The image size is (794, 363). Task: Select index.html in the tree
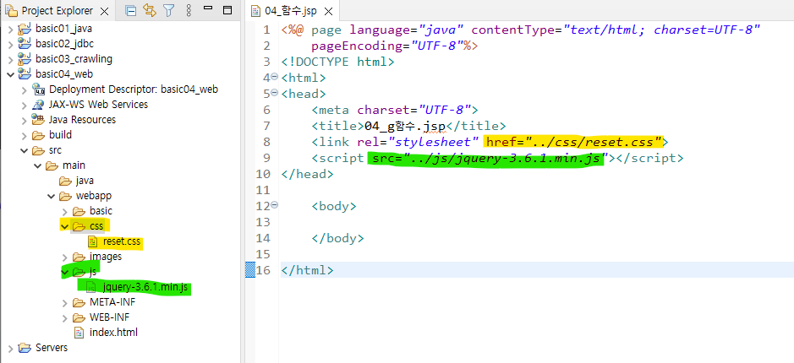point(113,333)
